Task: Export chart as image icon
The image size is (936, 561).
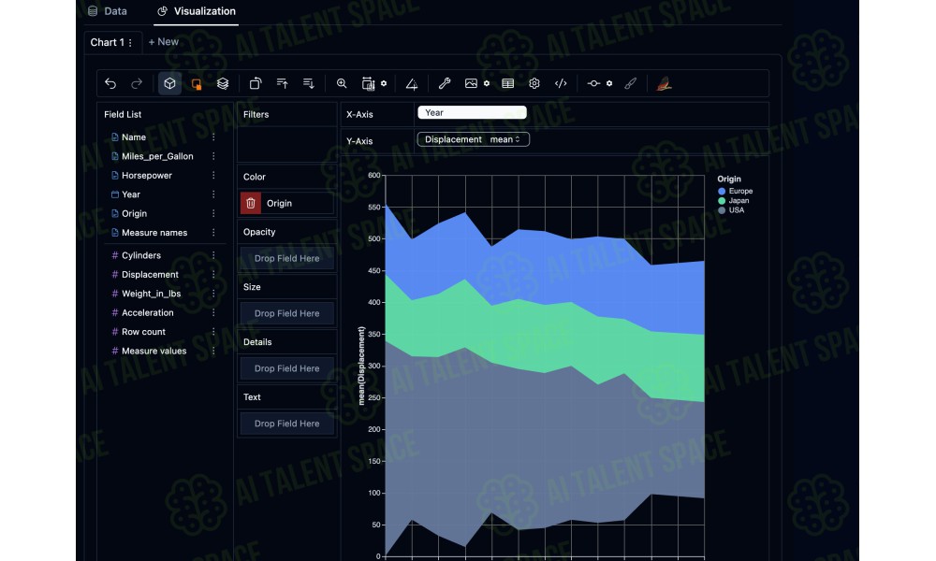Action: point(471,83)
